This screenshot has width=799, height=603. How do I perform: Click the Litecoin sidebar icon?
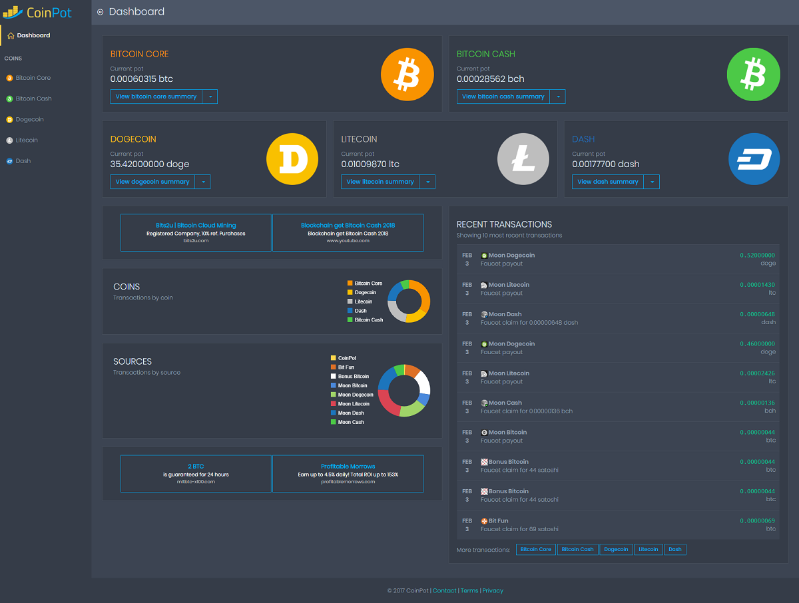coord(9,140)
